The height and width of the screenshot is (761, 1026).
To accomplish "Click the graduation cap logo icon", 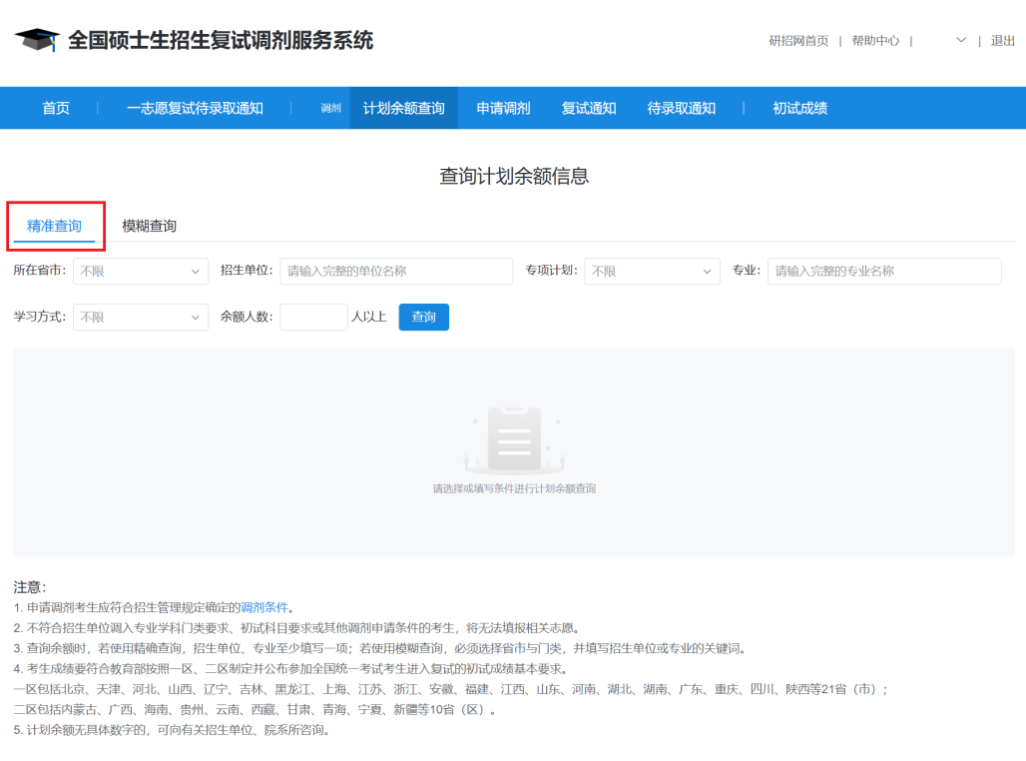I will click(x=37, y=40).
